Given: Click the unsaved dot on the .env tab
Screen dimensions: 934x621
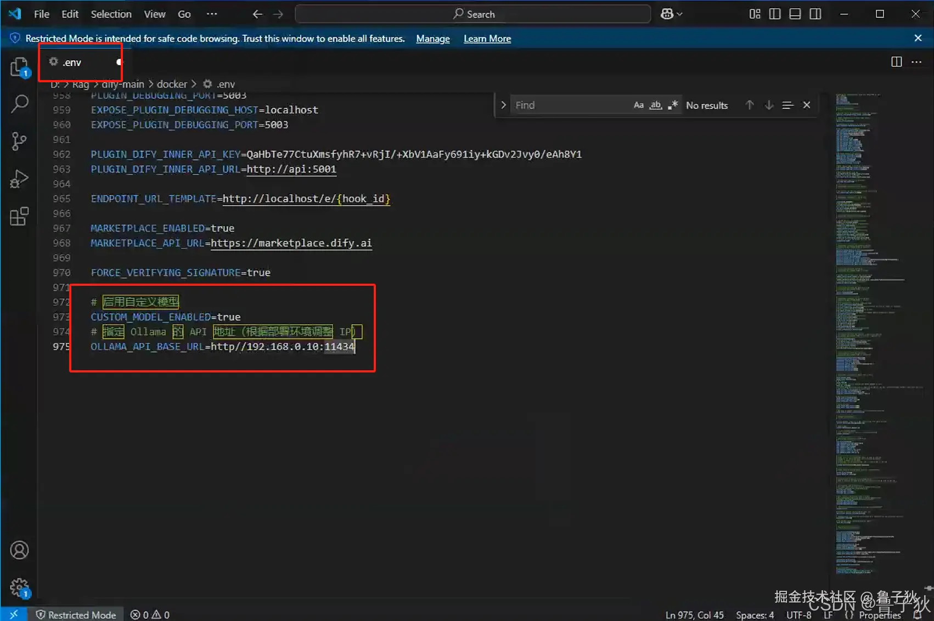Looking at the screenshot, I should pyautogui.click(x=119, y=62).
